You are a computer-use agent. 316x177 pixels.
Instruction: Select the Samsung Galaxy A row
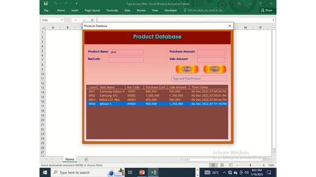click(x=157, y=91)
